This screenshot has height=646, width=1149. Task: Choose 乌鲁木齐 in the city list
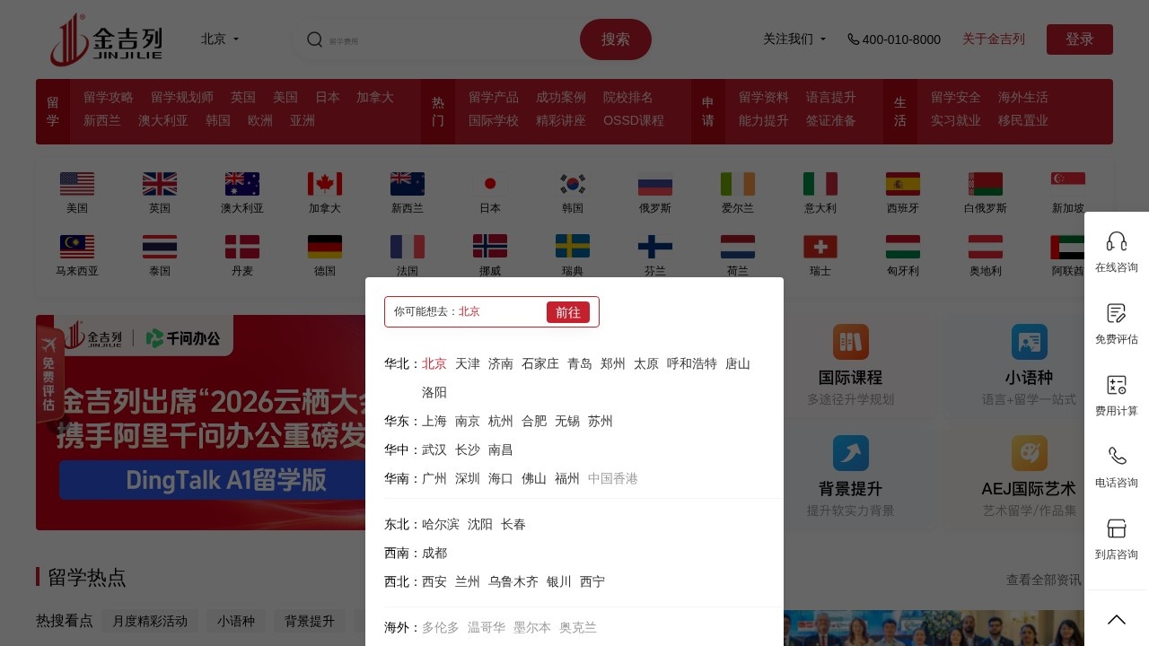click(x=513, y=581)
